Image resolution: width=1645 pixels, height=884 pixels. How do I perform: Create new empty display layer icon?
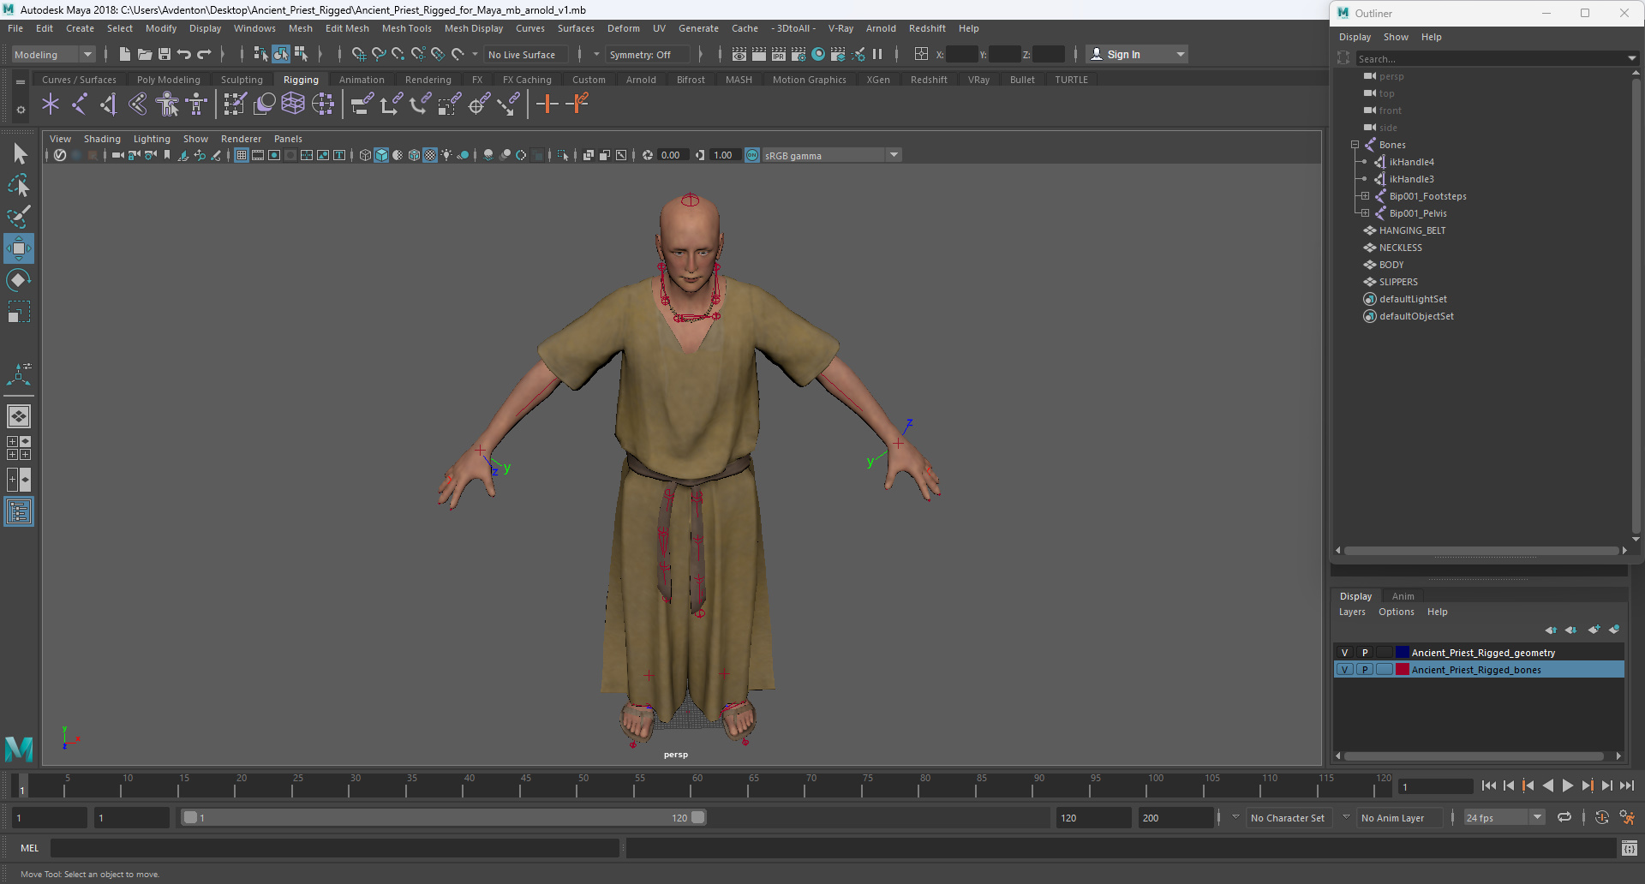(1594, 630)
